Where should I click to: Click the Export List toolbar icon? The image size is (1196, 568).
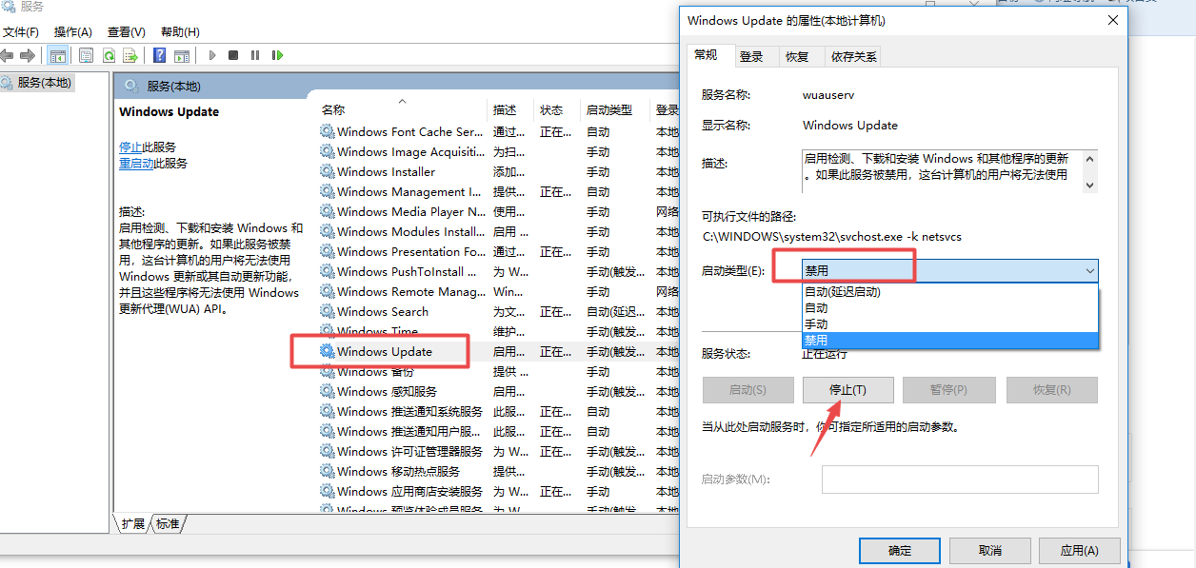[130, 56]
